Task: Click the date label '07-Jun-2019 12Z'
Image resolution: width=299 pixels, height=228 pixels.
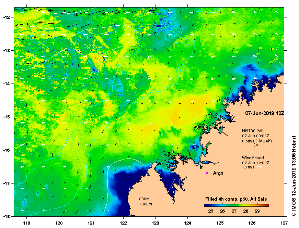Action: click(x=264, y=113)
